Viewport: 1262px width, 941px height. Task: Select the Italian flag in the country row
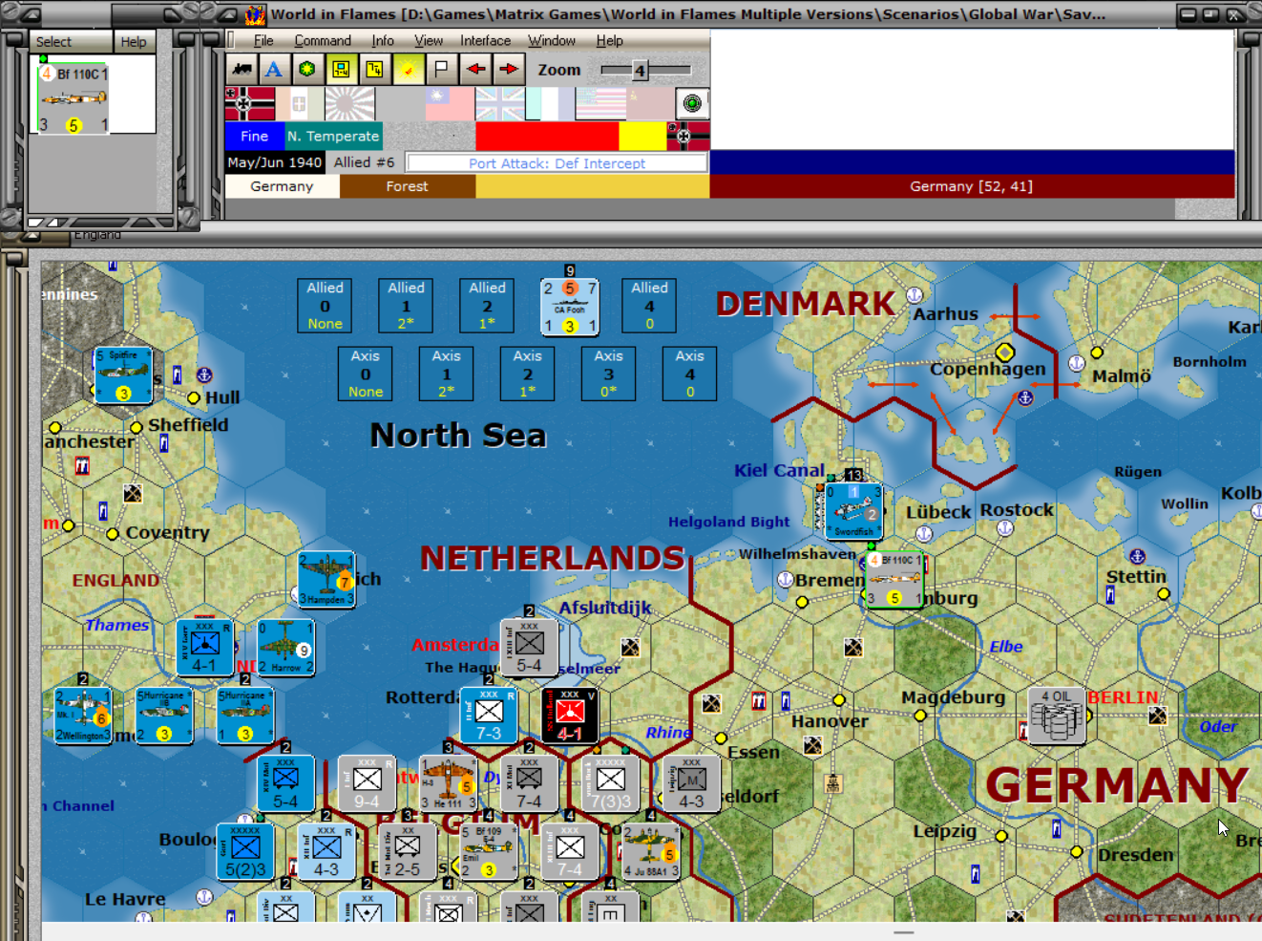coord(300,103)
